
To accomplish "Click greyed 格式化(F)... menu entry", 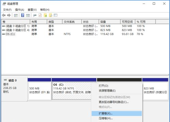I will 117,107.
